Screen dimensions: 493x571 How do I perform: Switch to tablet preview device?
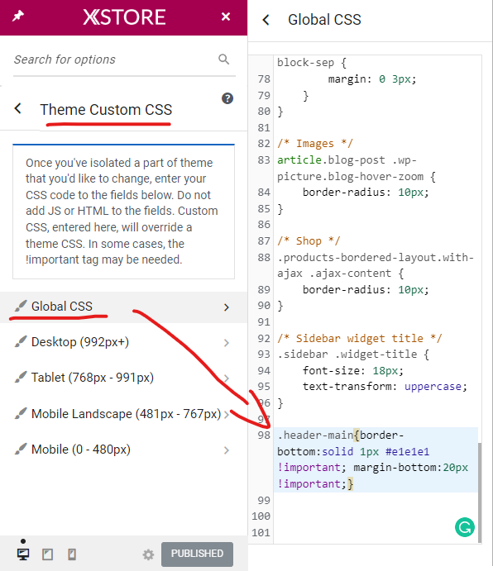pyautogui.click(x=48, y=554)
